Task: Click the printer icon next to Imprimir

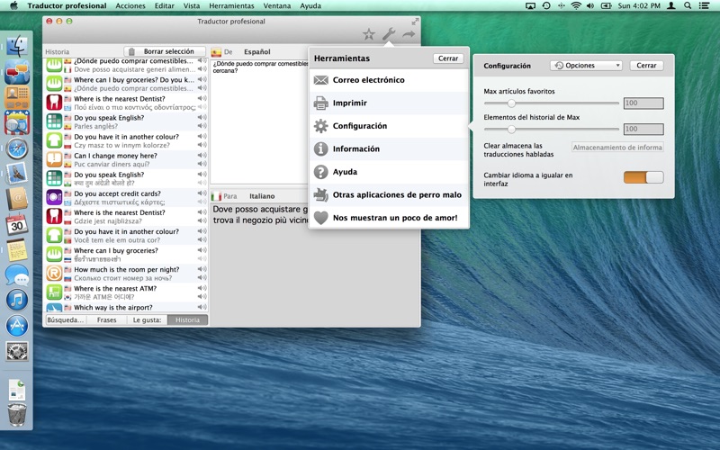Action: point(320,103)
